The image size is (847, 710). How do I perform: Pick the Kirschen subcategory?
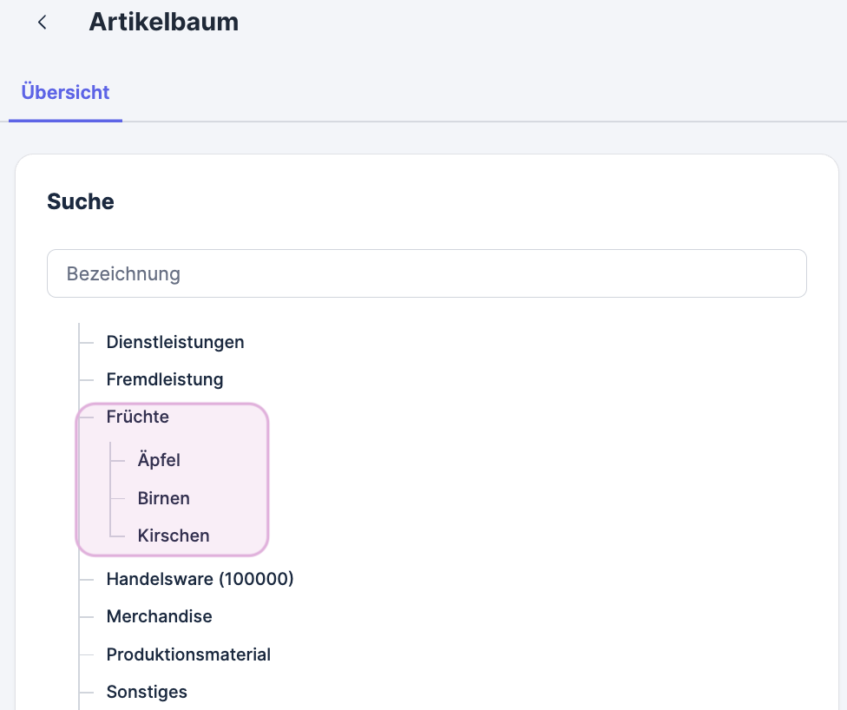click(x=174, y=536)
